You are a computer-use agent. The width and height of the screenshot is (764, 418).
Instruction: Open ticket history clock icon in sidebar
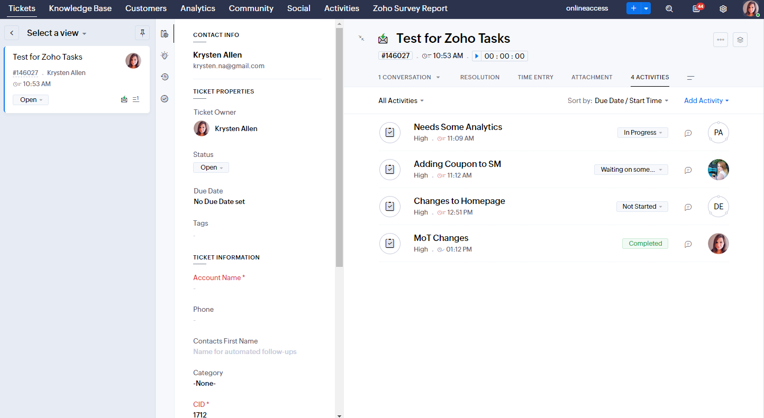165,77
